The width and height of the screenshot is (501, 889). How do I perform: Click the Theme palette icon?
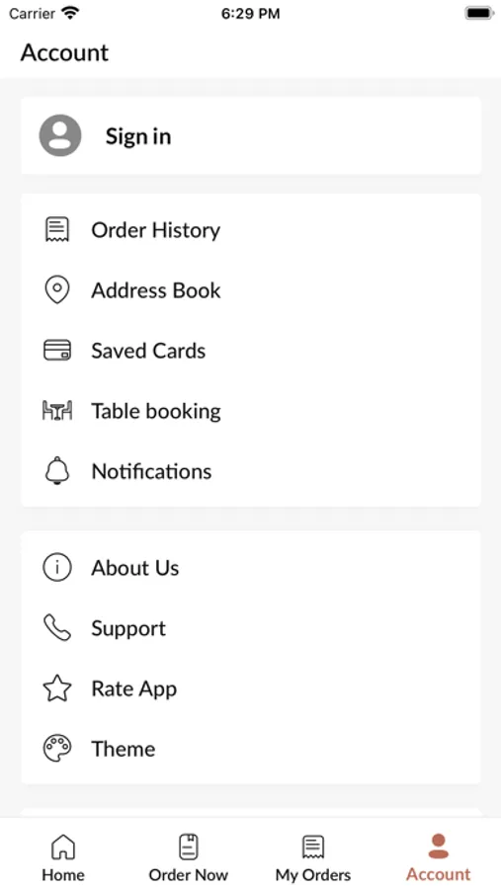tap(57, 749)
